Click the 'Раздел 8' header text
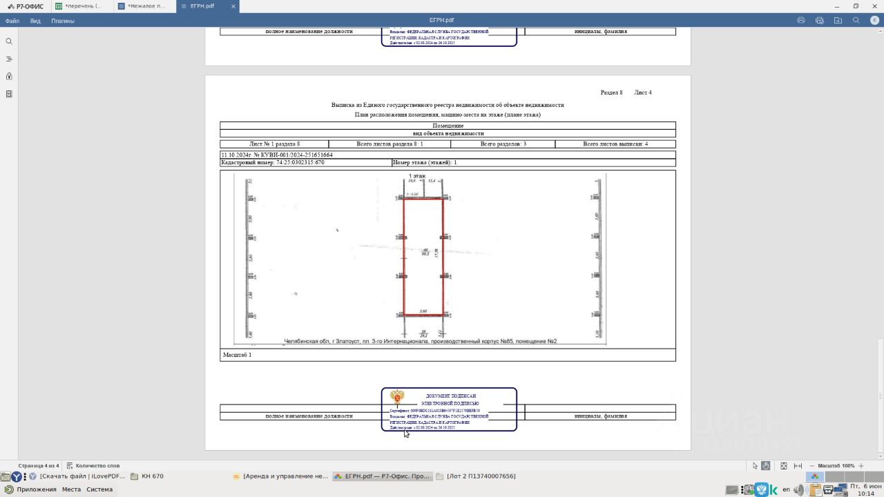 (611, 92)
